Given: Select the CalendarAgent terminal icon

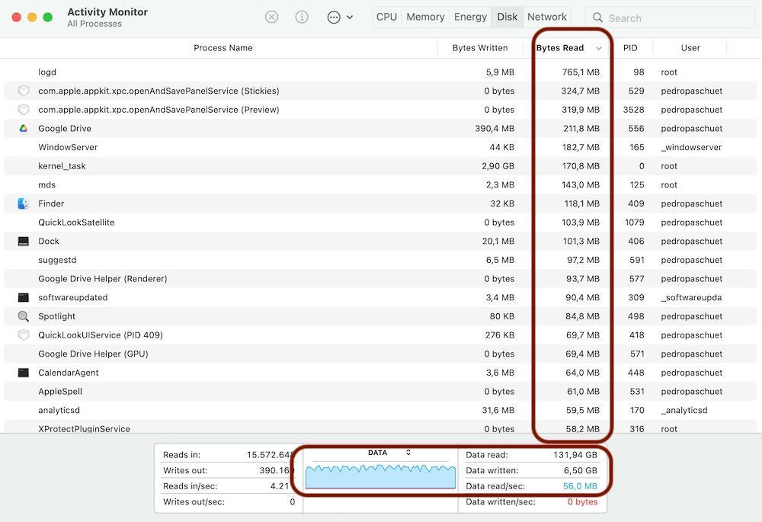Looking at the screenshot, I should pyautogui.click(x=24, y=373).
